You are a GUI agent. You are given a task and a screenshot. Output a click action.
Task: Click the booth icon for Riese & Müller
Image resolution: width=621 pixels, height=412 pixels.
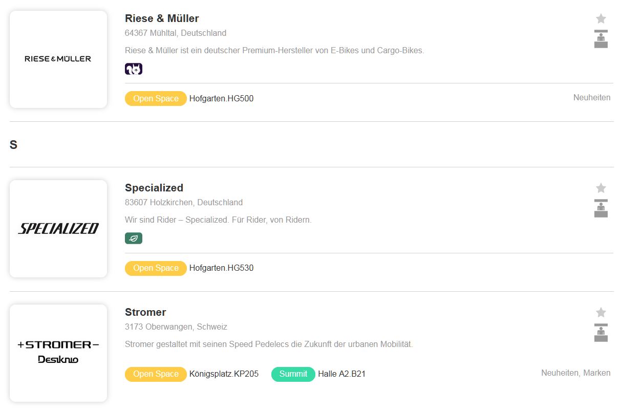601,39
